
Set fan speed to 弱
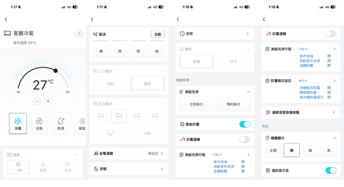click(x=138, y=51)
